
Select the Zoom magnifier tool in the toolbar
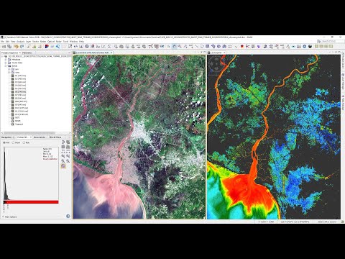click(x=180, y=46)
